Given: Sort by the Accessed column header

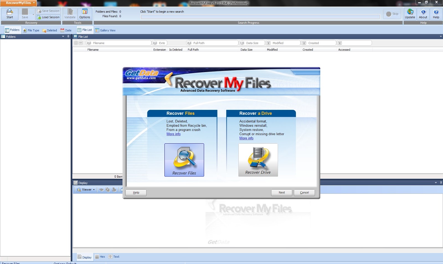Looking at the screenshot, I should point(344,50).
